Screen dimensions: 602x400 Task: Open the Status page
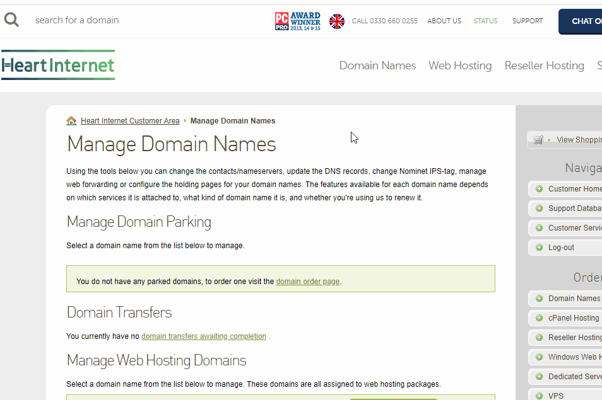click(x=485, y=21)
